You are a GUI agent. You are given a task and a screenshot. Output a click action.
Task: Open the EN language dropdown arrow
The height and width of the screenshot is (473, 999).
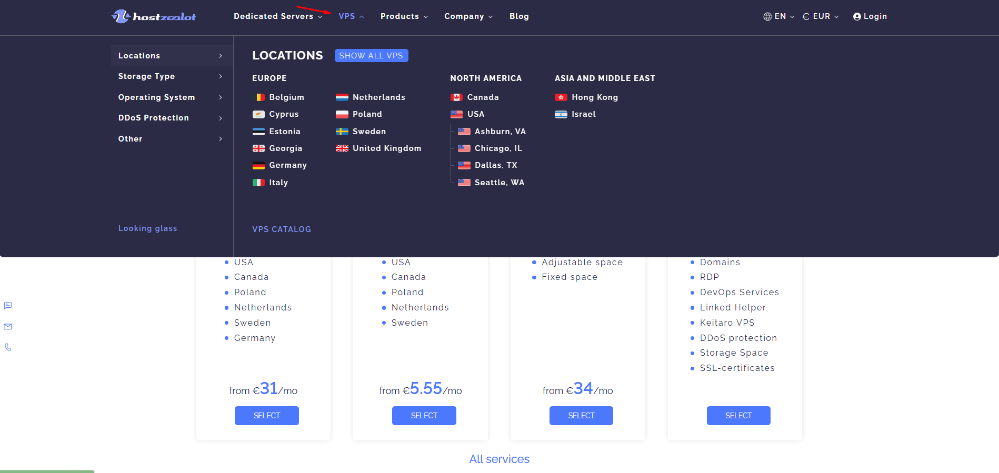tap(792, 17)
